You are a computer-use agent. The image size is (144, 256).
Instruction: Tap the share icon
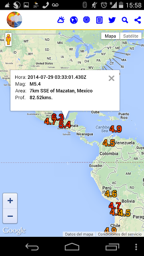point(138,20)
